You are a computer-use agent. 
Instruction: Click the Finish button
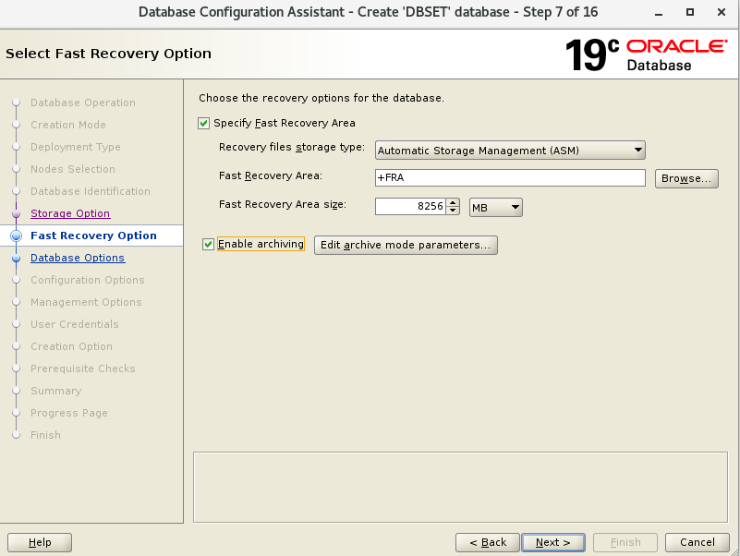coord(625,542)
